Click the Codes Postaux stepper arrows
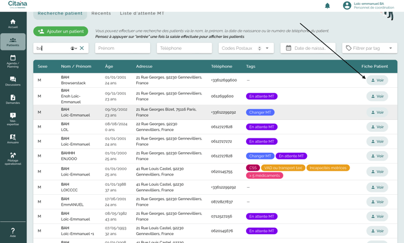404x243 pixels. 259,48
